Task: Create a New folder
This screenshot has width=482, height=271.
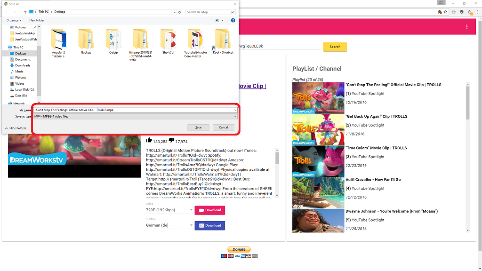Action: (37, 20)
